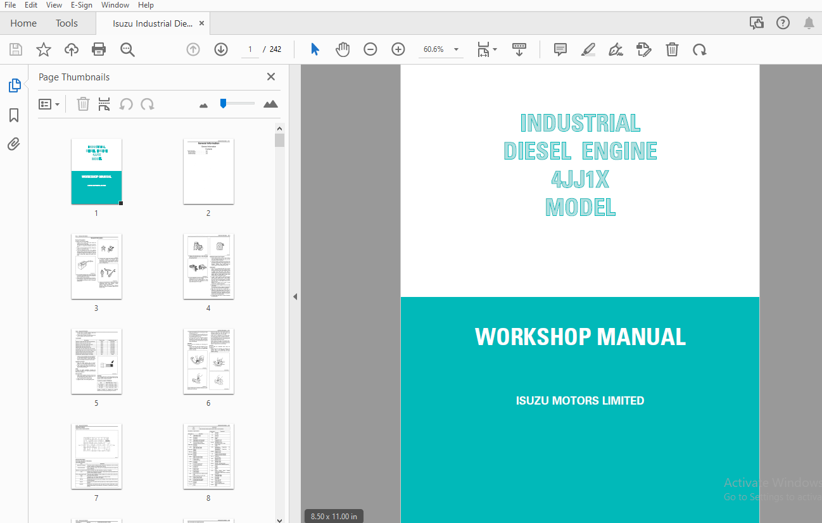The width and height of the screenshot is (822, 523).
Task: Open the thumbnail options dropdown menu
Action: tap(49, 104)
